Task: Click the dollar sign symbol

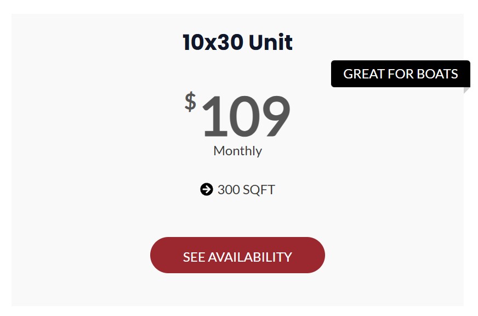Action: tap(190, 102)
